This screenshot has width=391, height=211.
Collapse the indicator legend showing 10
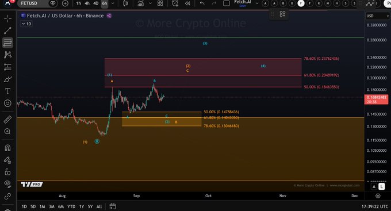[x=26, y=24]
